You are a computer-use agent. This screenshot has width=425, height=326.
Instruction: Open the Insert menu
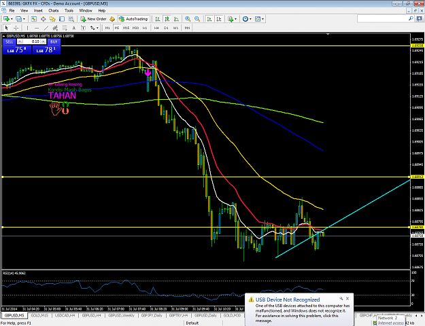point(38,11)
